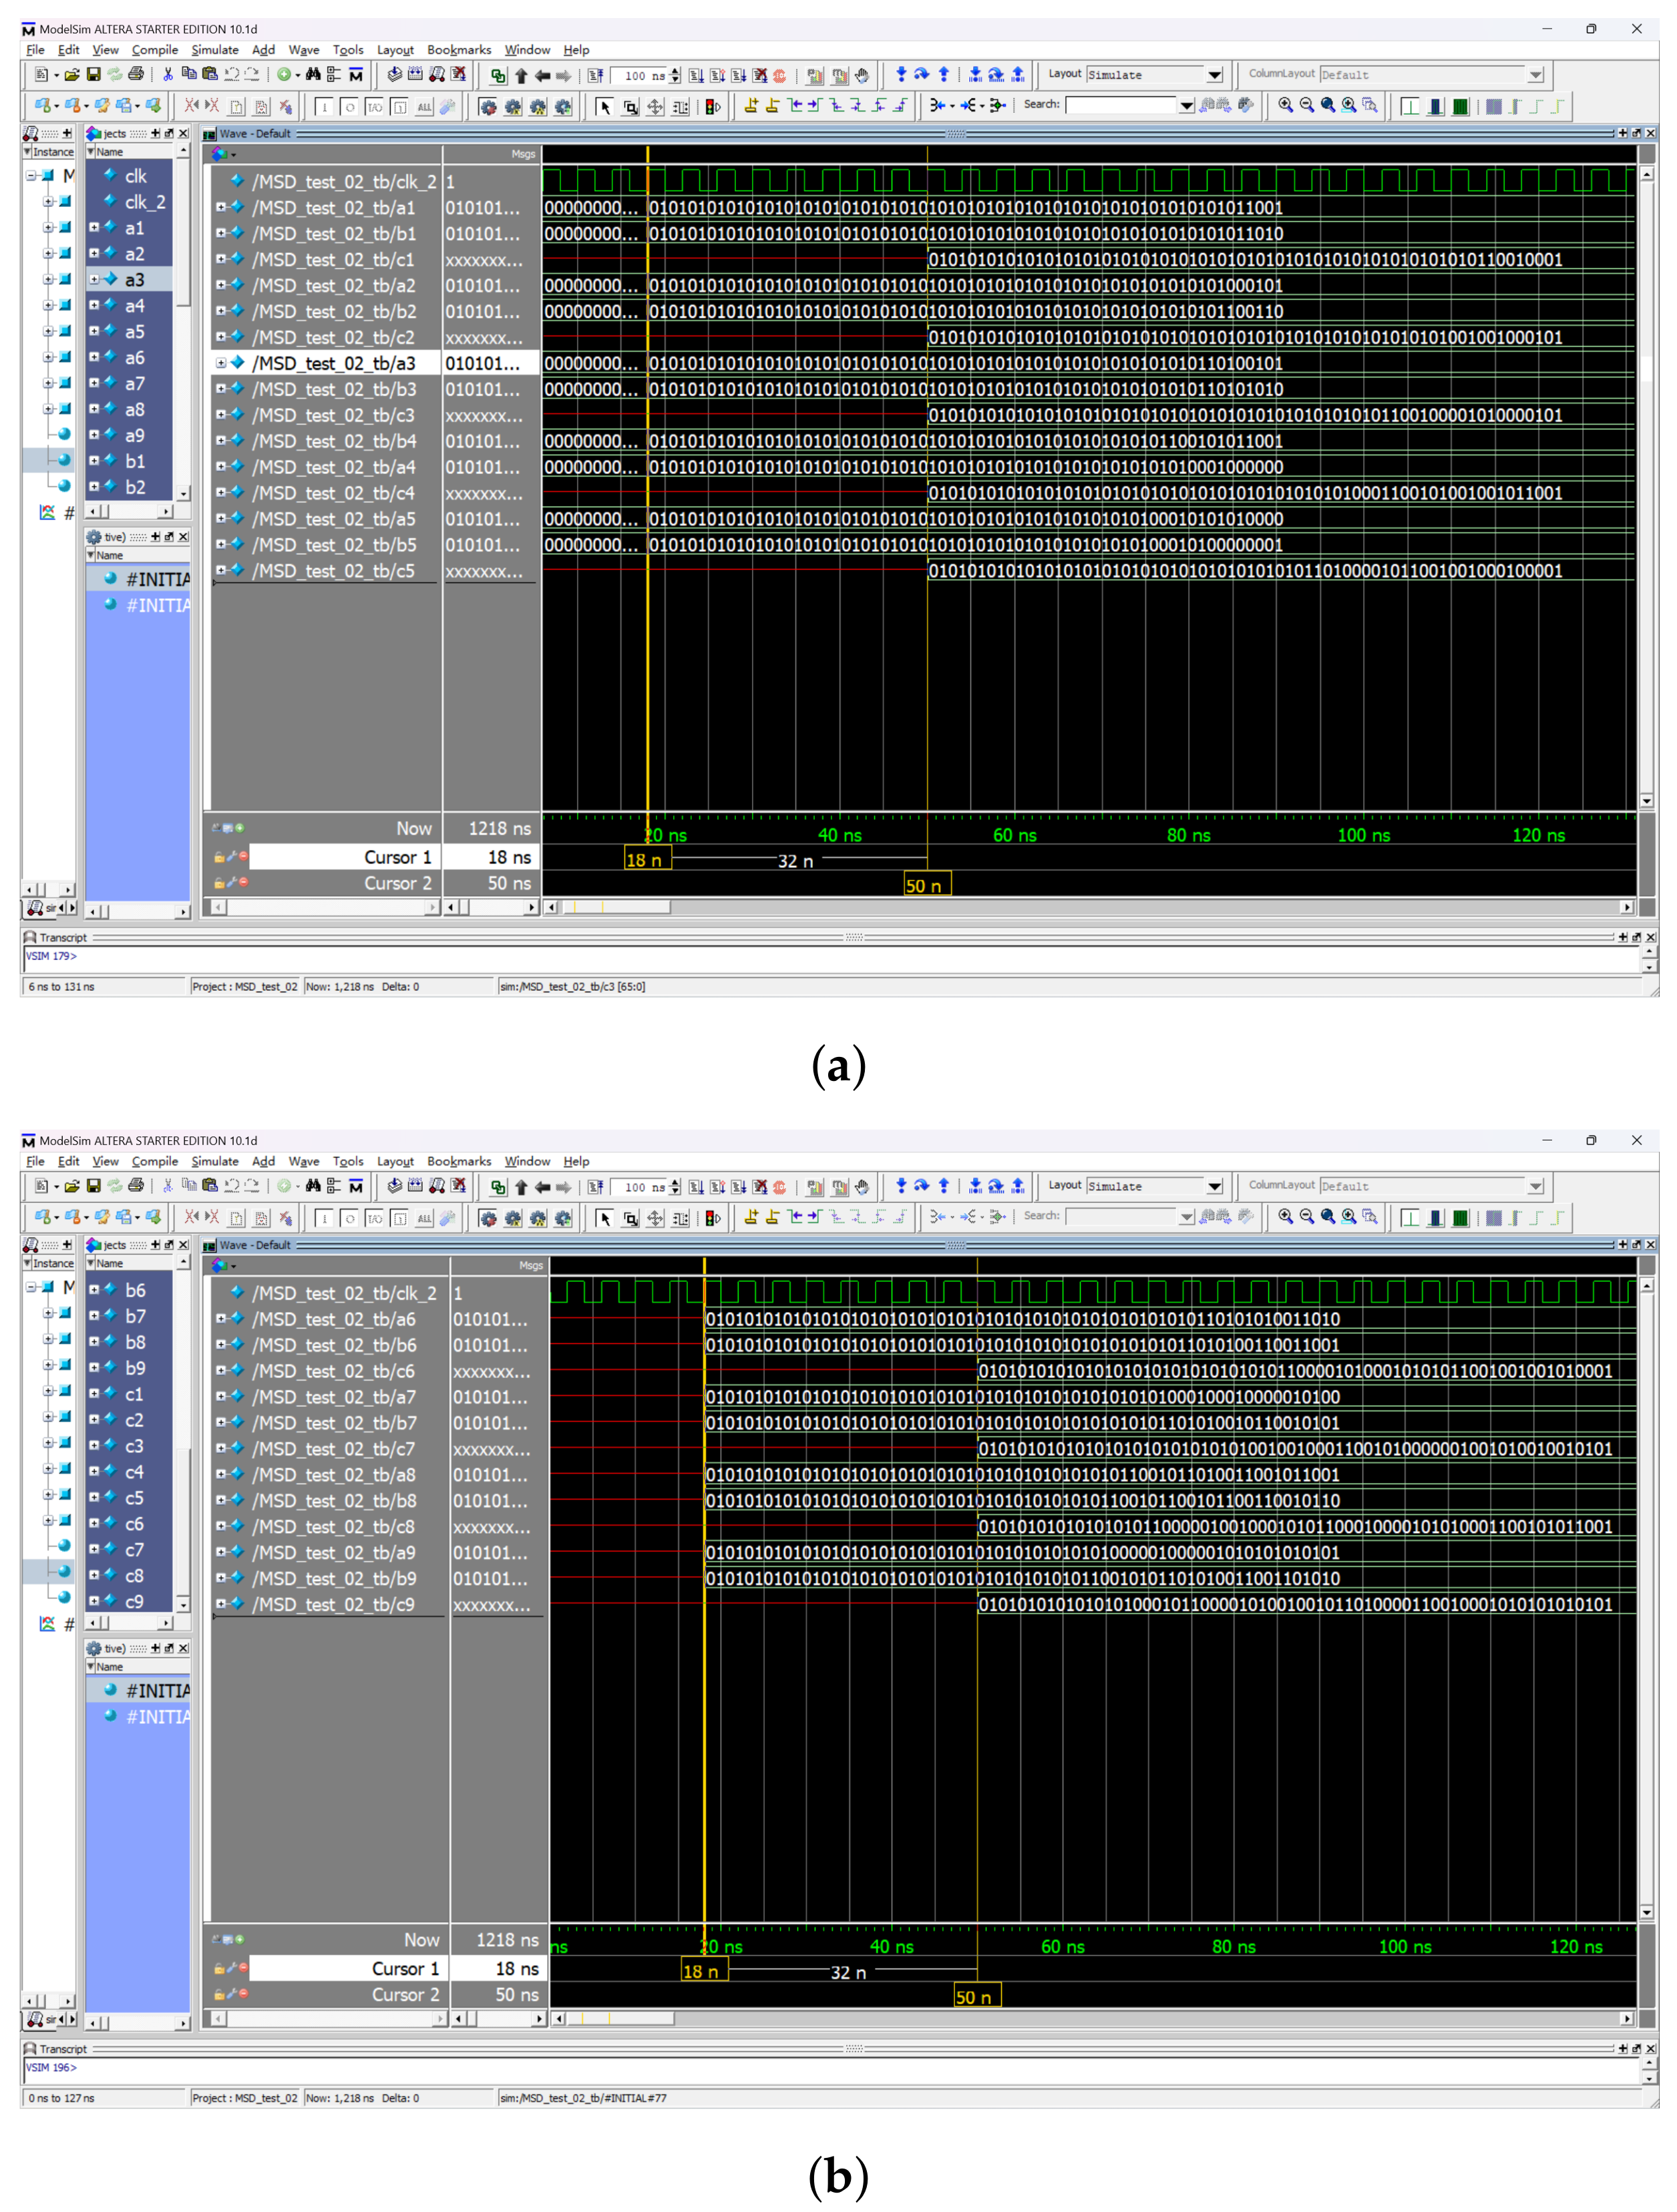Click the Msgs column header in window (a)

(523, 154)
